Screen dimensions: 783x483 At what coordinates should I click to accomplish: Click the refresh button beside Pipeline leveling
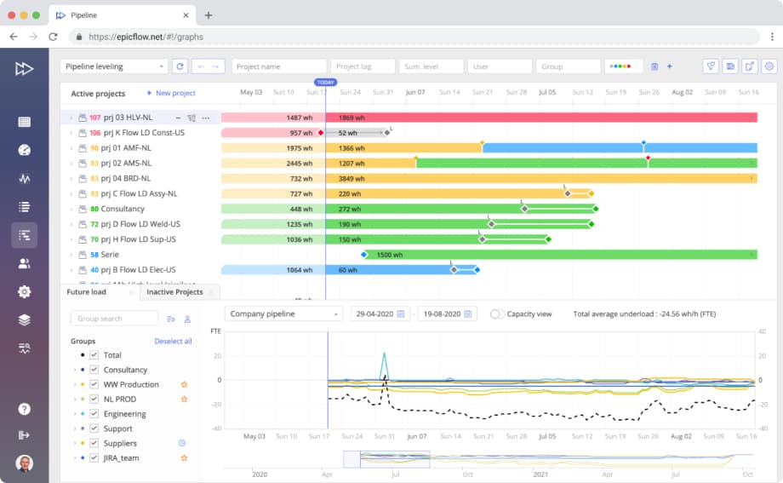pos(180,66)
